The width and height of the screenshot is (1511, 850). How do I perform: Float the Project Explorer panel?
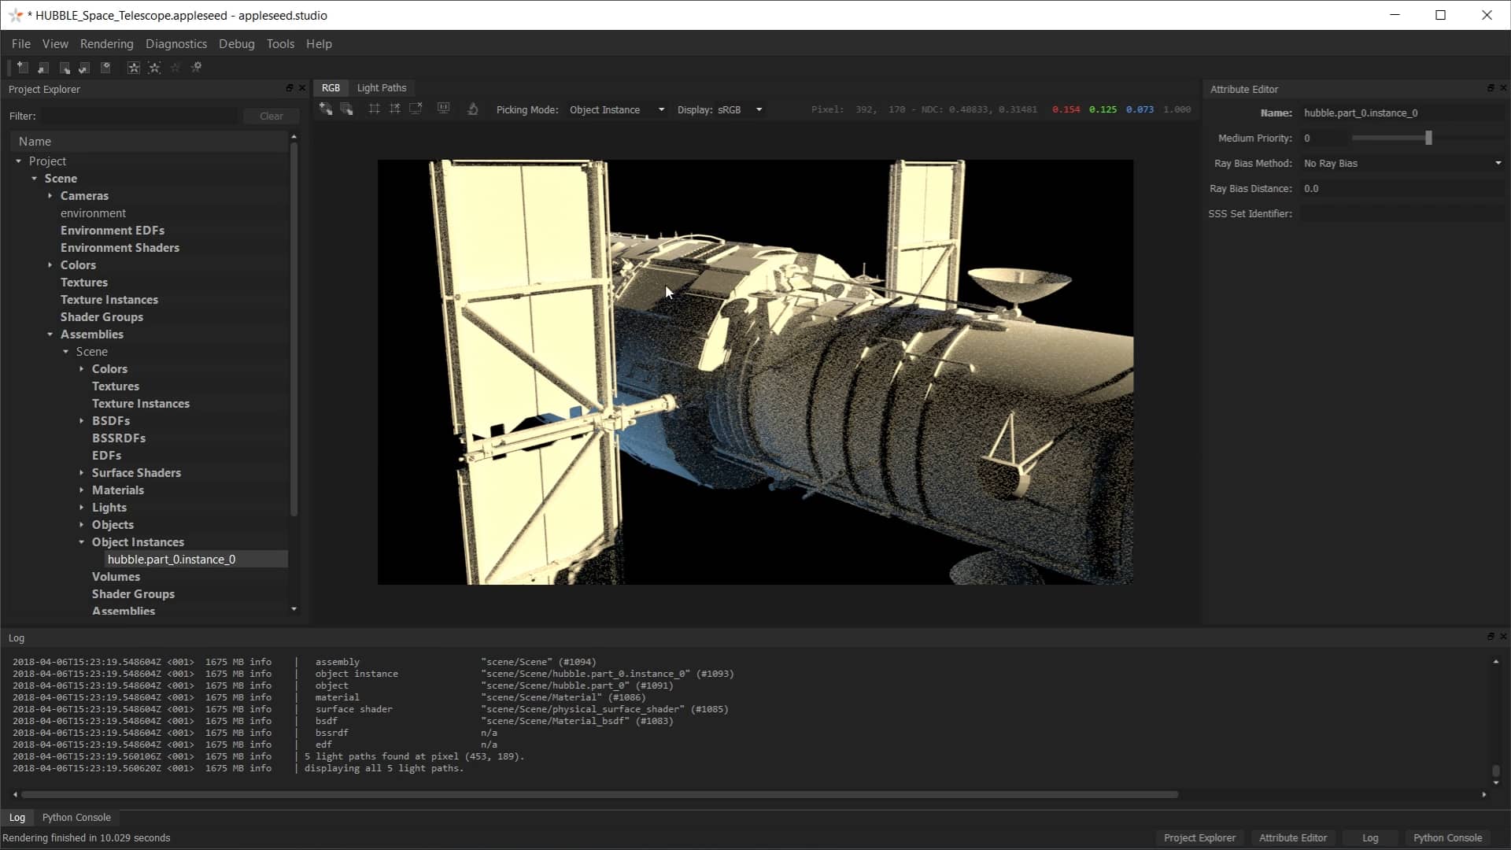290,88
